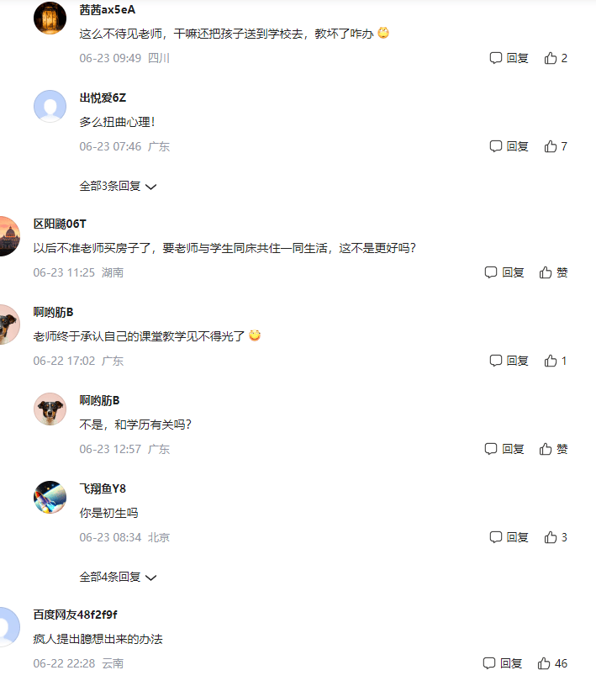The height and width of the screenshot is (686, 596).
Task: Reply to the 06-22 17:02 comment
Action: [x=509, y=361]
